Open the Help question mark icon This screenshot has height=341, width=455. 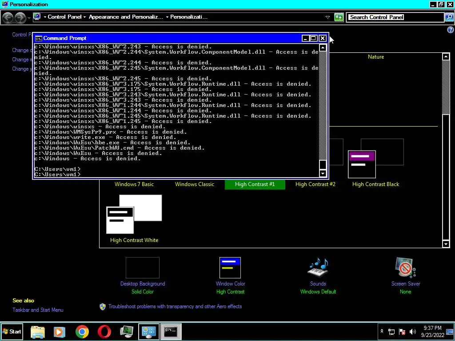coord(451,30)
